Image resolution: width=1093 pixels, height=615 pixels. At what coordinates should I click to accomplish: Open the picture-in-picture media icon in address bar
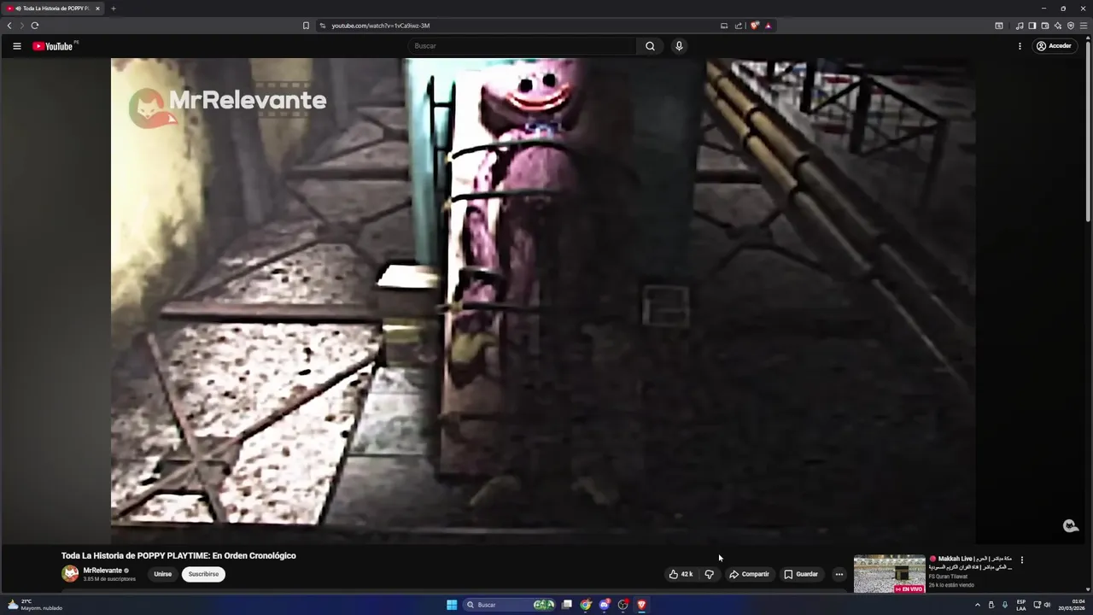point(724,26)
